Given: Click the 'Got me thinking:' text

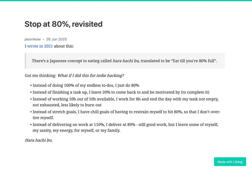Looking at the screenshot, I should [x=40, y=76].
